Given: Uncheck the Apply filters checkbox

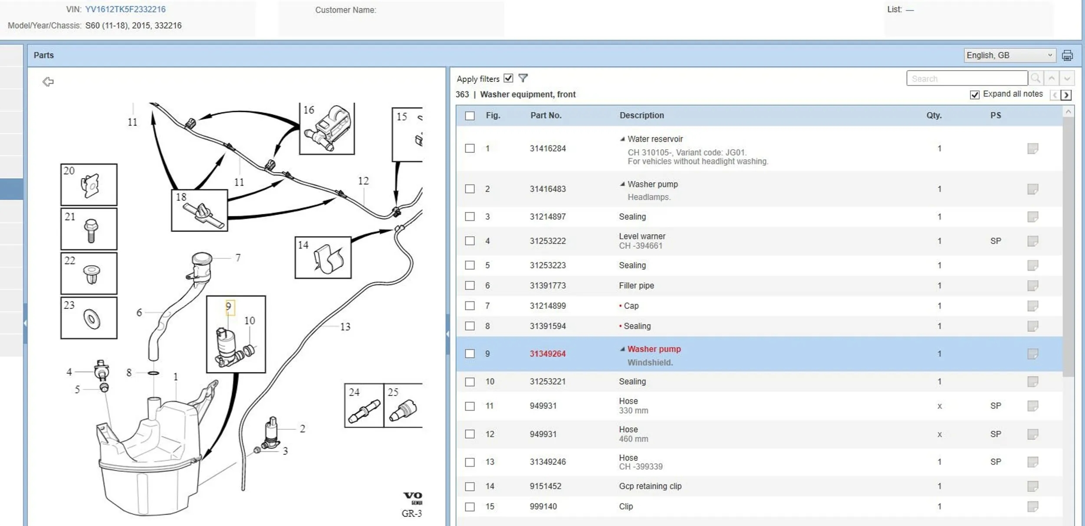Looking at the screenshot, I should pyautogui.click(x=508, y=78).
